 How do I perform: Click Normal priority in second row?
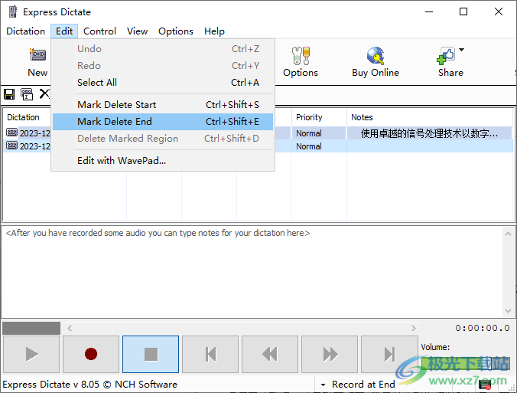(x=309, y=146)
